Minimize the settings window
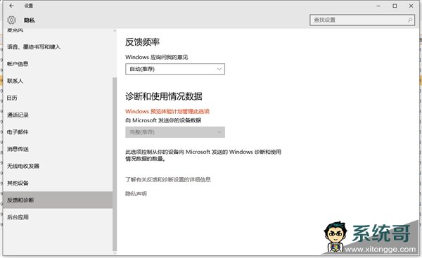 tap(378, 6)
